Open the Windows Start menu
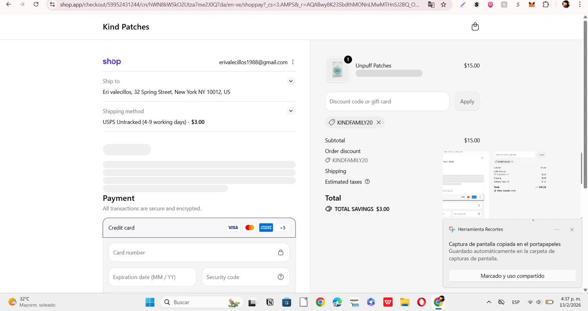The width and height of the screenshot is (588, 311). click(x=150, y=302)
